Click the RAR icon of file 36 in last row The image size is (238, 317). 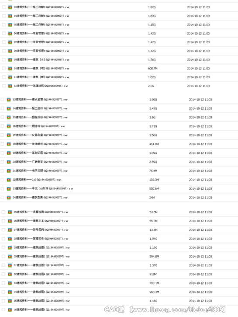click(10, 310)
